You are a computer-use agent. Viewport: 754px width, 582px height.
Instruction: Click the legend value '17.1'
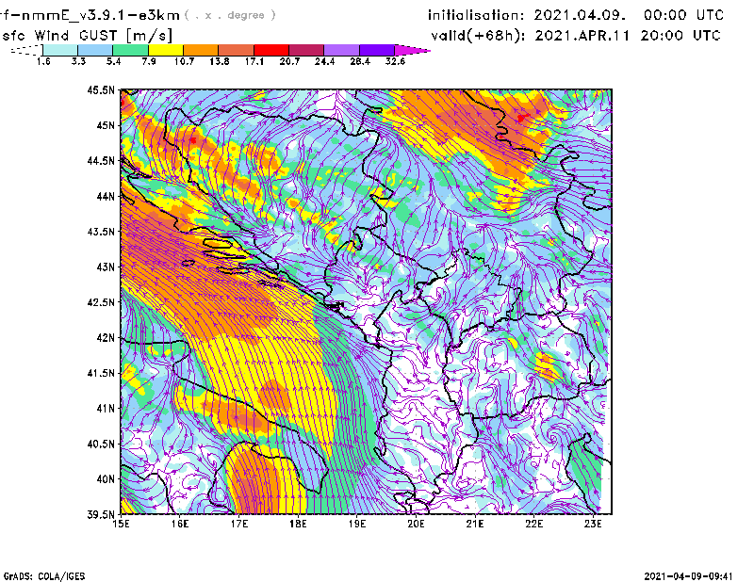click(x=254, y=61)
